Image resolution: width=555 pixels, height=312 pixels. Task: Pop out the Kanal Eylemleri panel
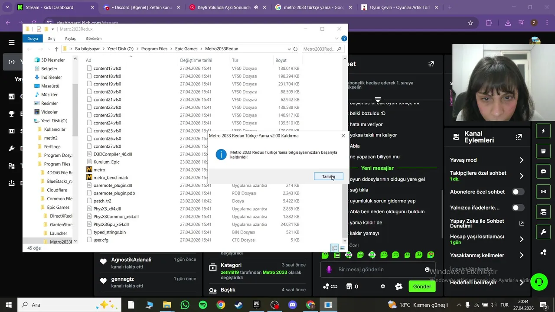[x=519, y=137]
